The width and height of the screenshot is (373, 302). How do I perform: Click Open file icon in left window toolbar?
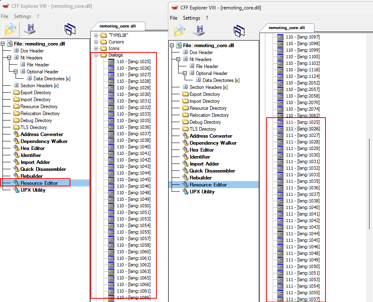click(x=11, y=29)
